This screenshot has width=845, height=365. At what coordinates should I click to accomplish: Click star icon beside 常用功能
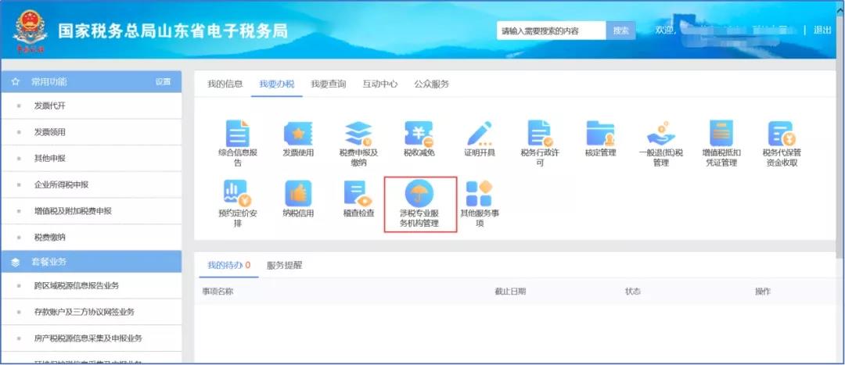16,82
